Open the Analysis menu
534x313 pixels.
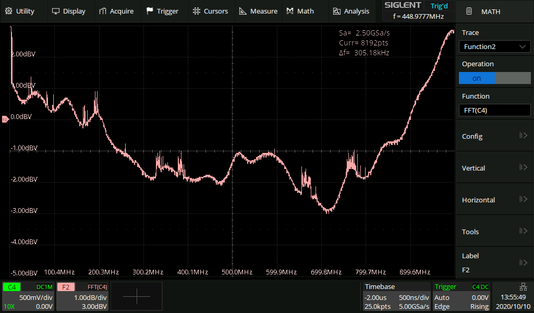coord(351,11)
